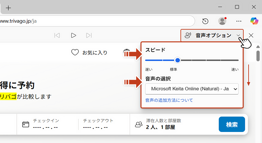Image resolution: width=262 pixels, height=143 pixels.
Task: Open the Microsoft Keita voice dropdown
Action: (x=192, y=89)
